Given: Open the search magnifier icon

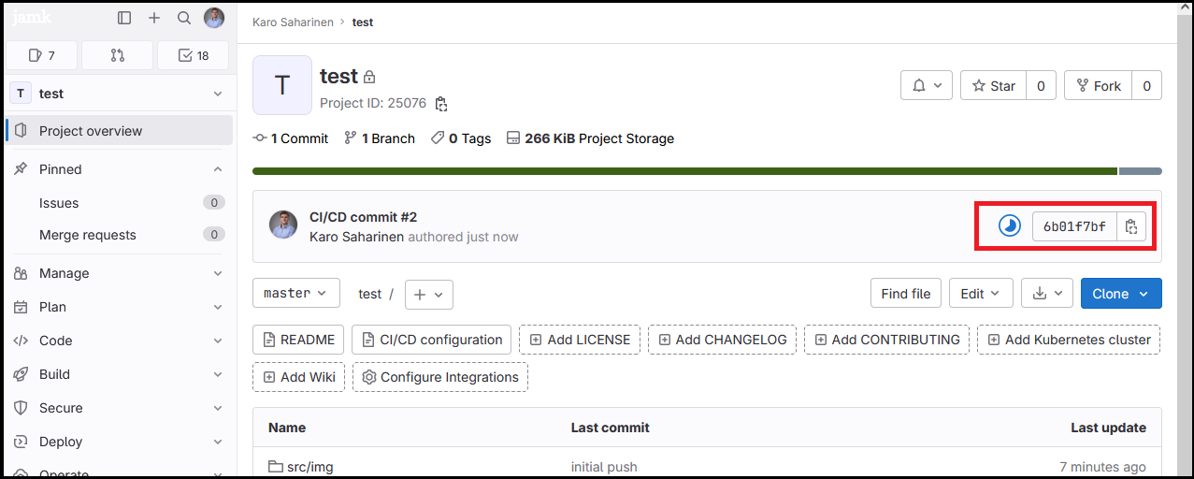Looking at the screenshot, I should click(x=184, y=18).
